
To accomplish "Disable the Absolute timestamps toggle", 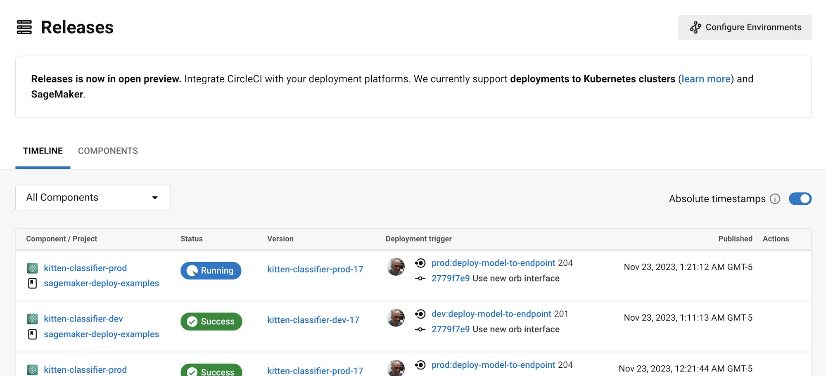I will click(x=800, y=199).
